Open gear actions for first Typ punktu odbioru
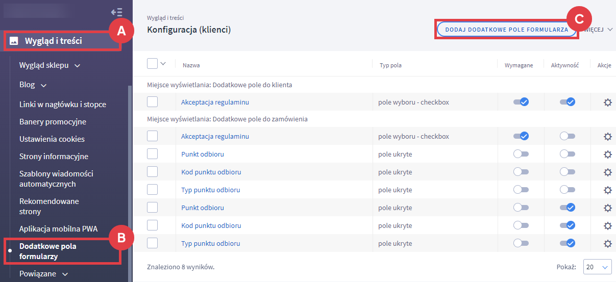 click(607, 190)
